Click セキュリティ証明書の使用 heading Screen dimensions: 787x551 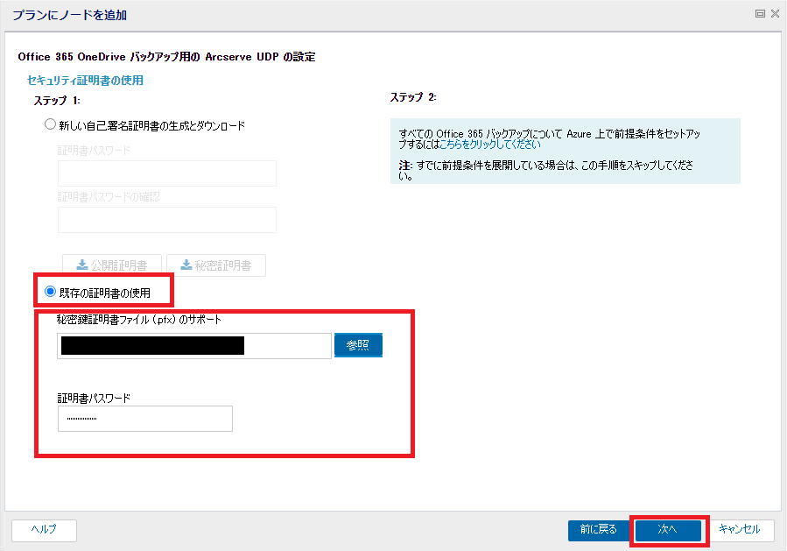(x=85, y=81)
